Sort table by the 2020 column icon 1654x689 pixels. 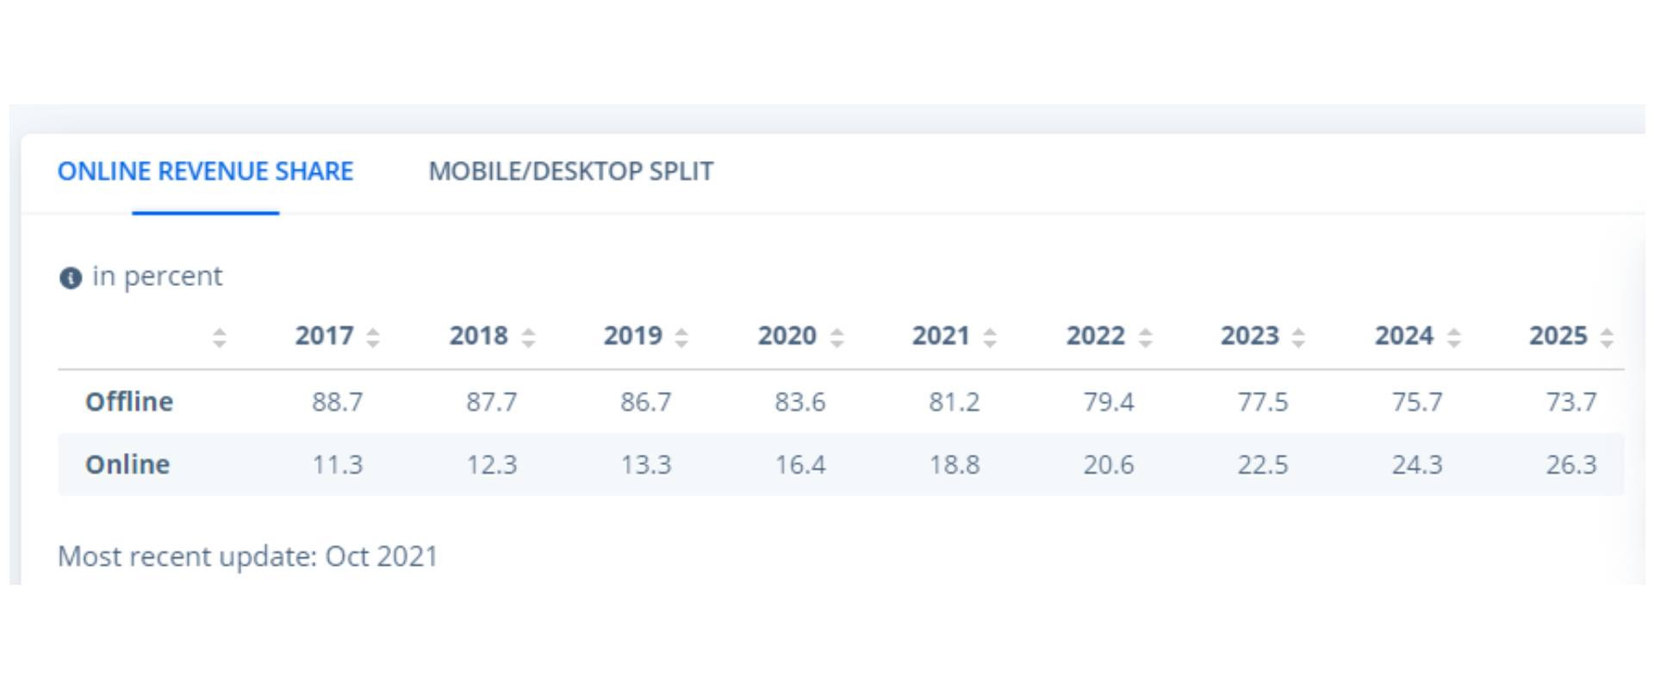(x=836, y=338)
